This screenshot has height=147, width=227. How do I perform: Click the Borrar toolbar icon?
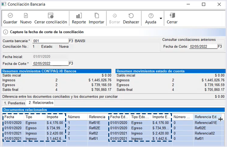[x=115, y=15]
